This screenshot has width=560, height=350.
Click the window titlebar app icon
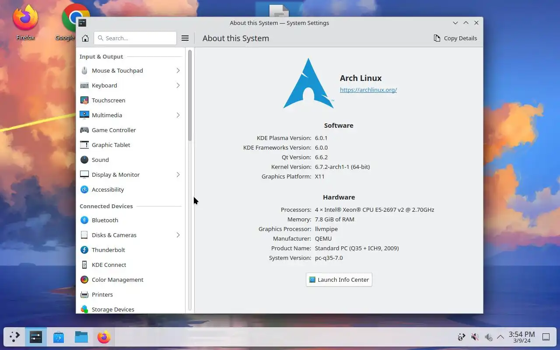point(82,23)
